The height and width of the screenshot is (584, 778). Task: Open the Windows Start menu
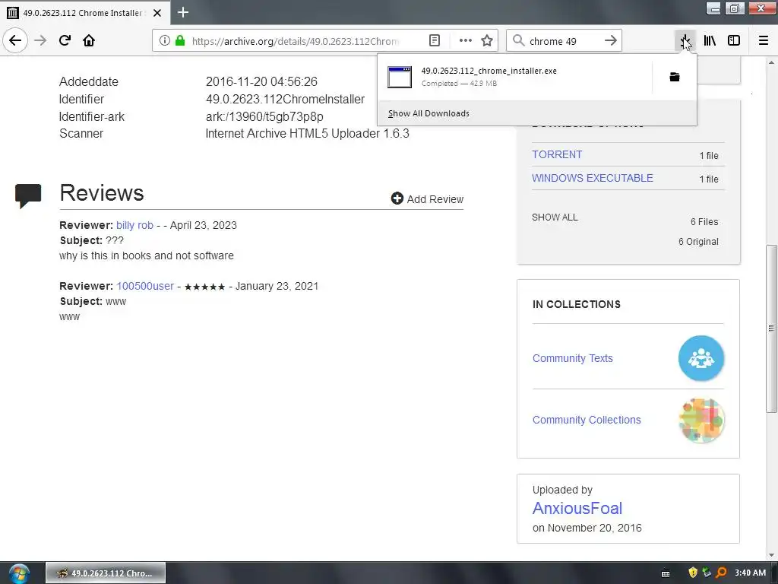(19, 573)
